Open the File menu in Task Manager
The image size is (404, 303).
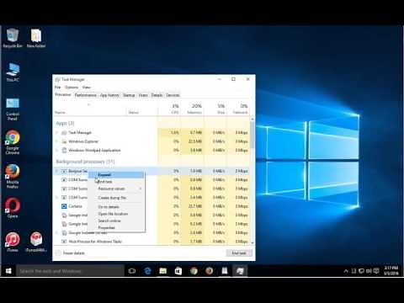(x=57, y=88)
